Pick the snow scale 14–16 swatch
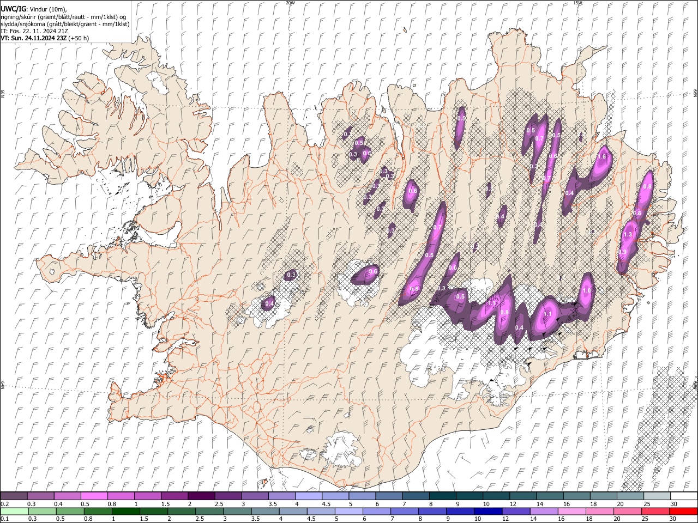The height and width of the screenshot is (523, 698). [x=550, y=496]
